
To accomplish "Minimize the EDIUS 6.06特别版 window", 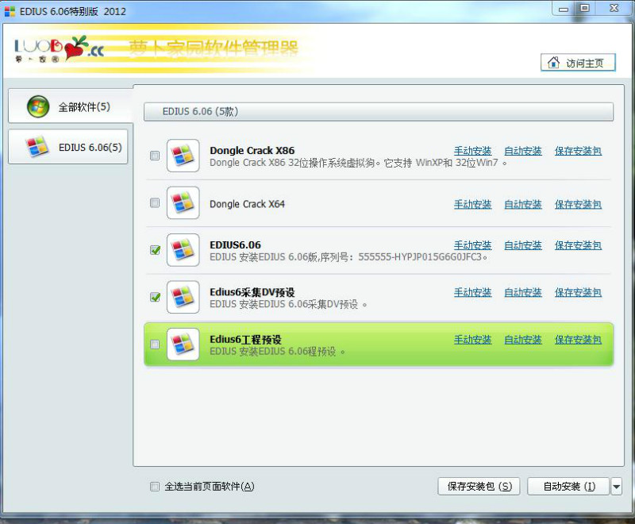I will pos(564,9).
